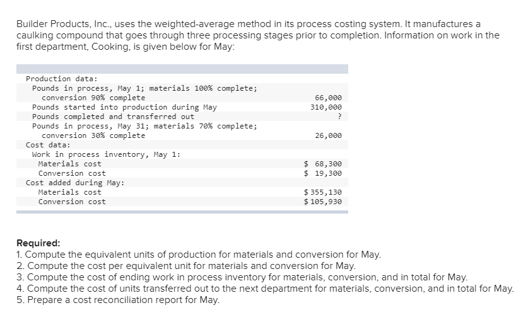Select added conversion cost $105,930
The image size is (516, 315).
coord(323,202)
